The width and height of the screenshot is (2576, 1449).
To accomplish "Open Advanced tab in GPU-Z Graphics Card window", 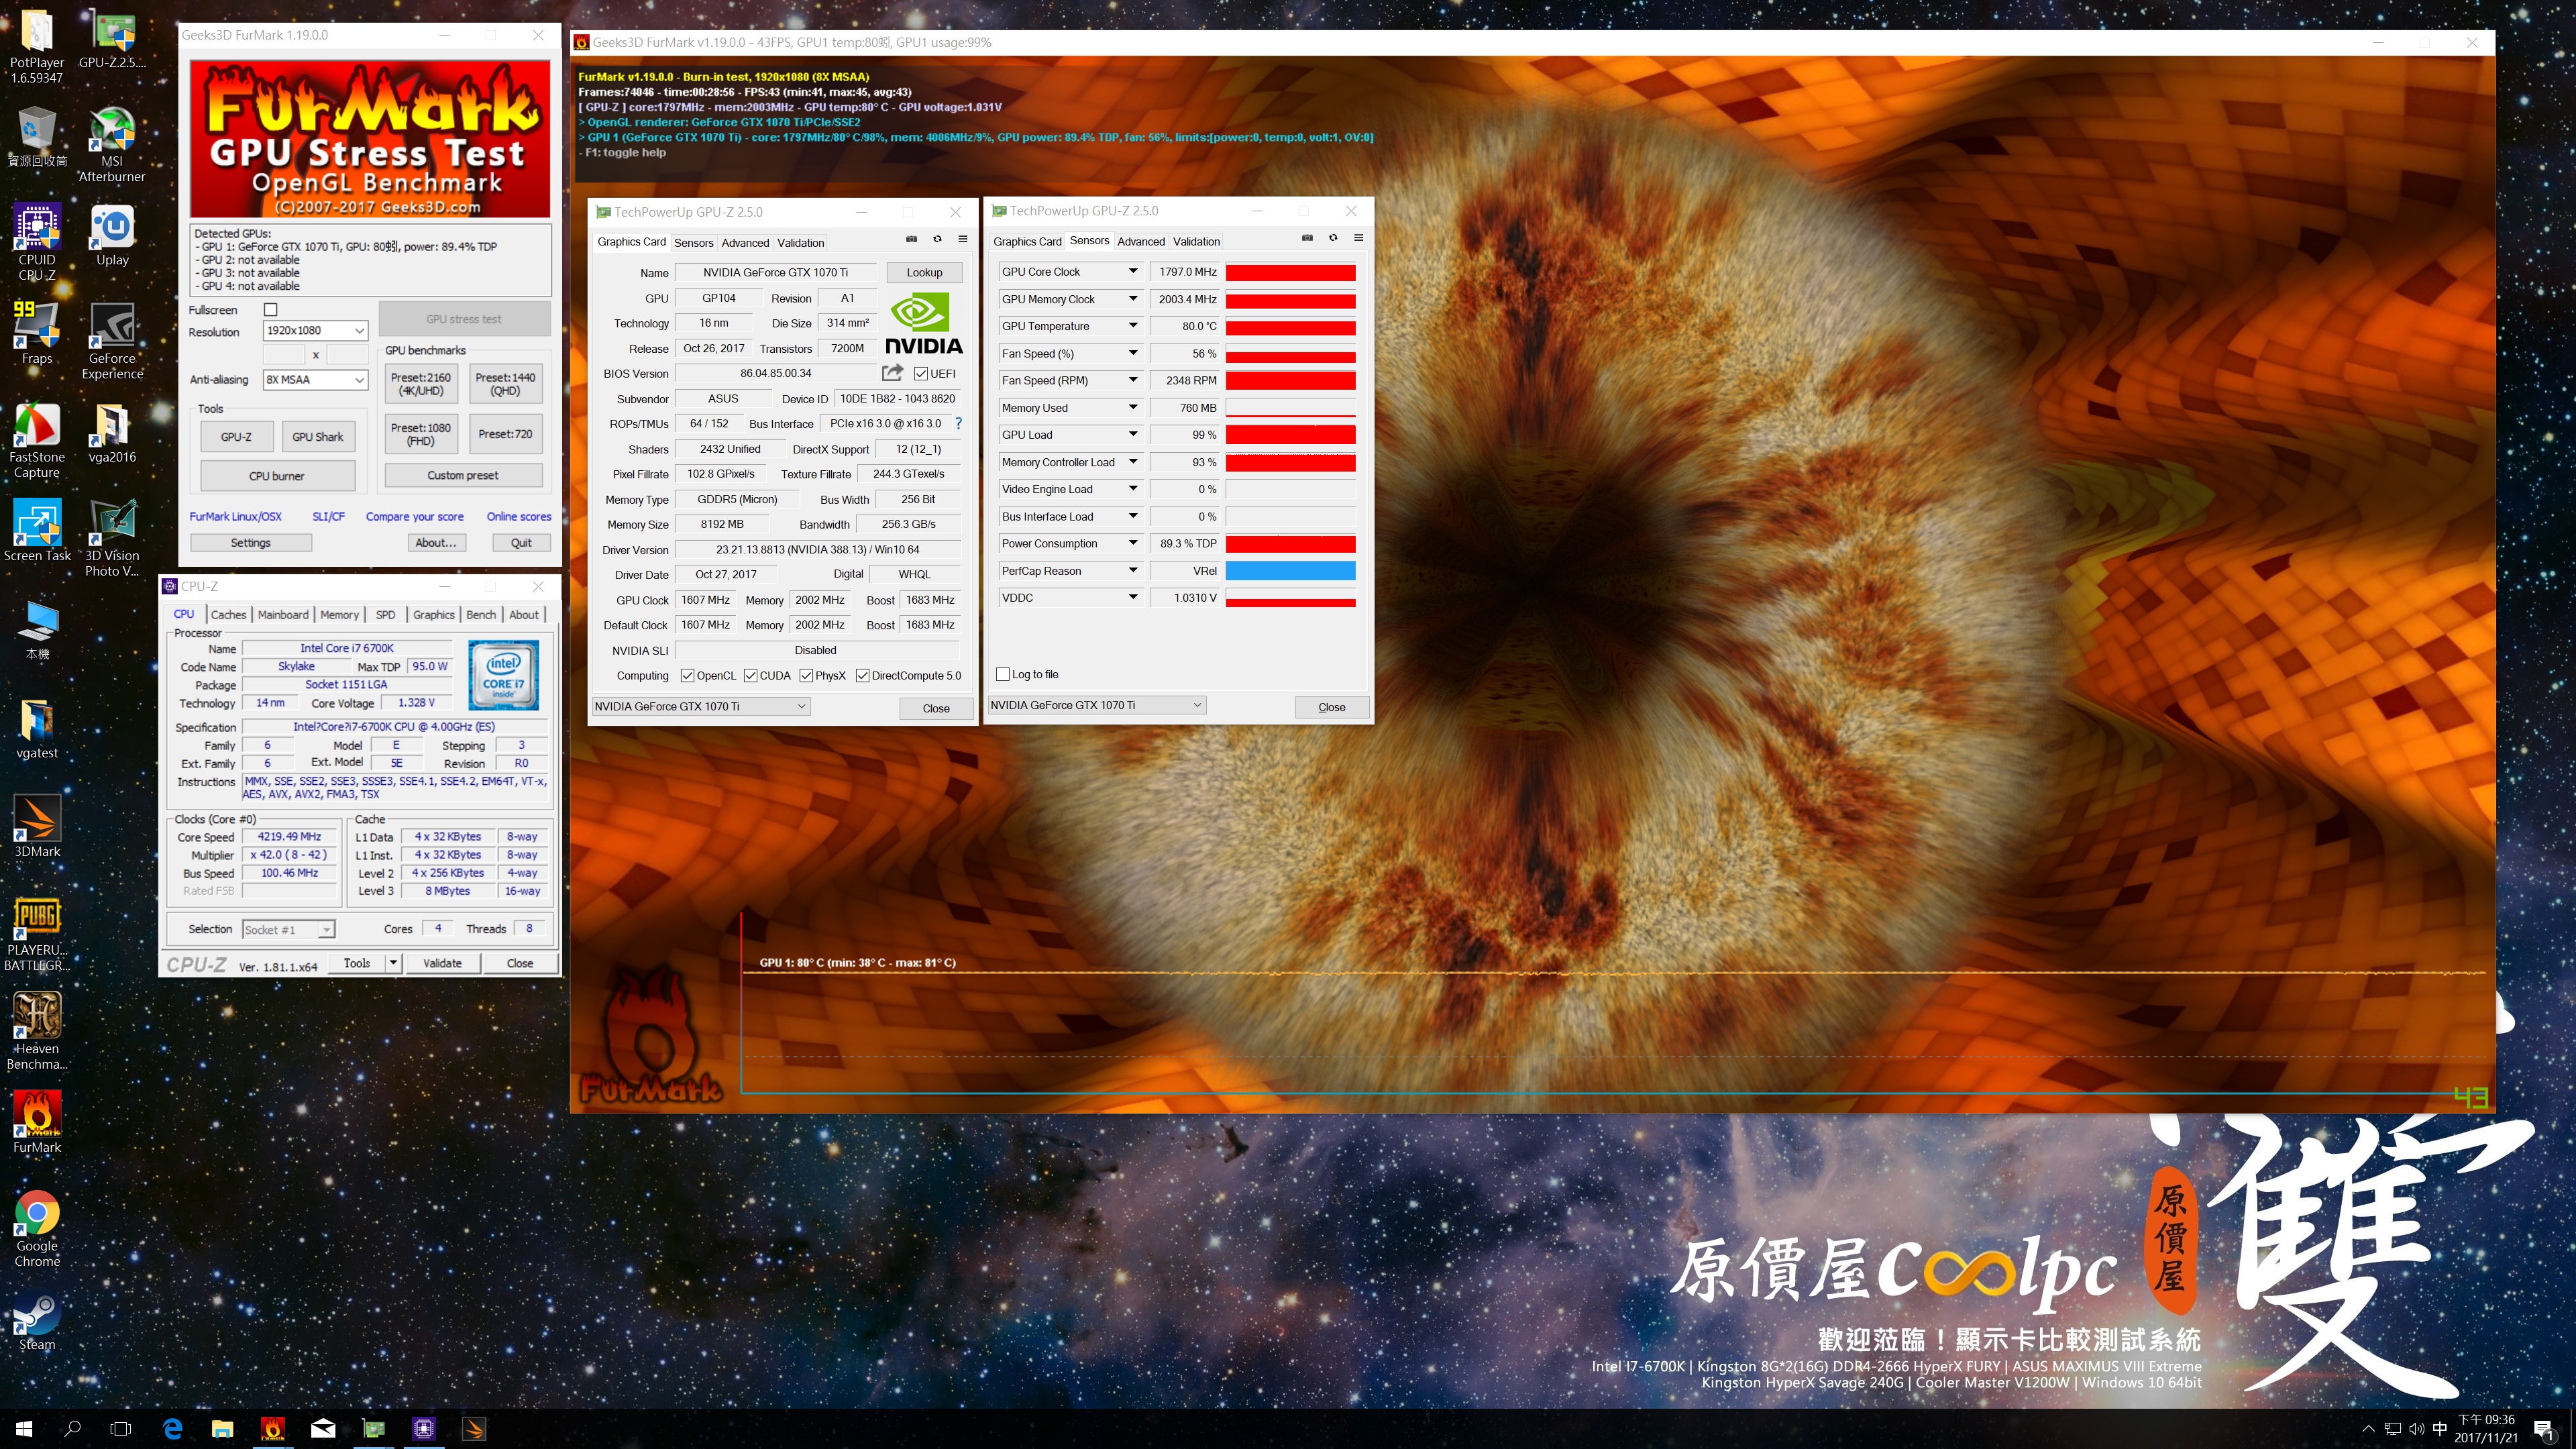I will (745, 243).
